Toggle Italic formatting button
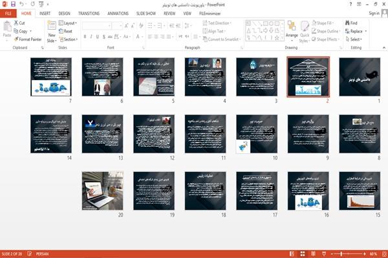Viewport: 388px width, 258px height. 91,37
